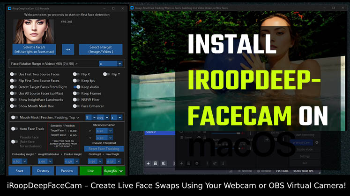Click 'CPU: 0.0%' in OBS status bar
Image resolution: width=350 pixels, height=196 pixels.
282,171
